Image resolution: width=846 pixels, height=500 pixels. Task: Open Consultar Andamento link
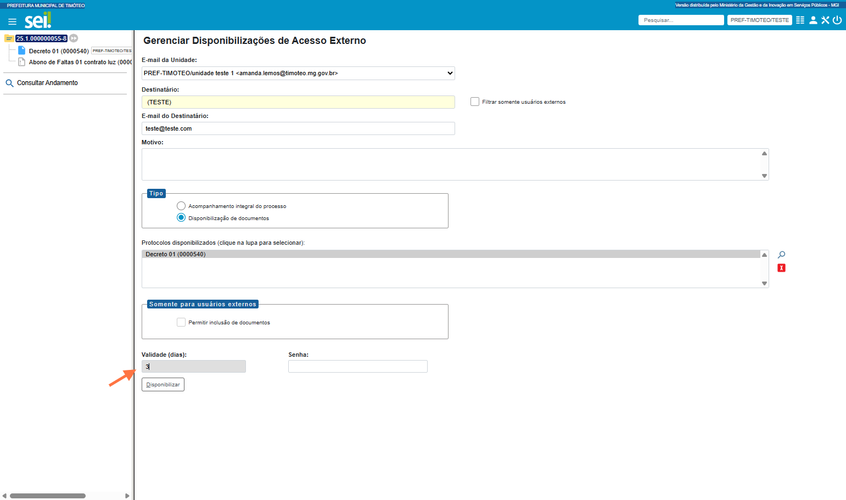pyautogui.click(x=47, y=83)
